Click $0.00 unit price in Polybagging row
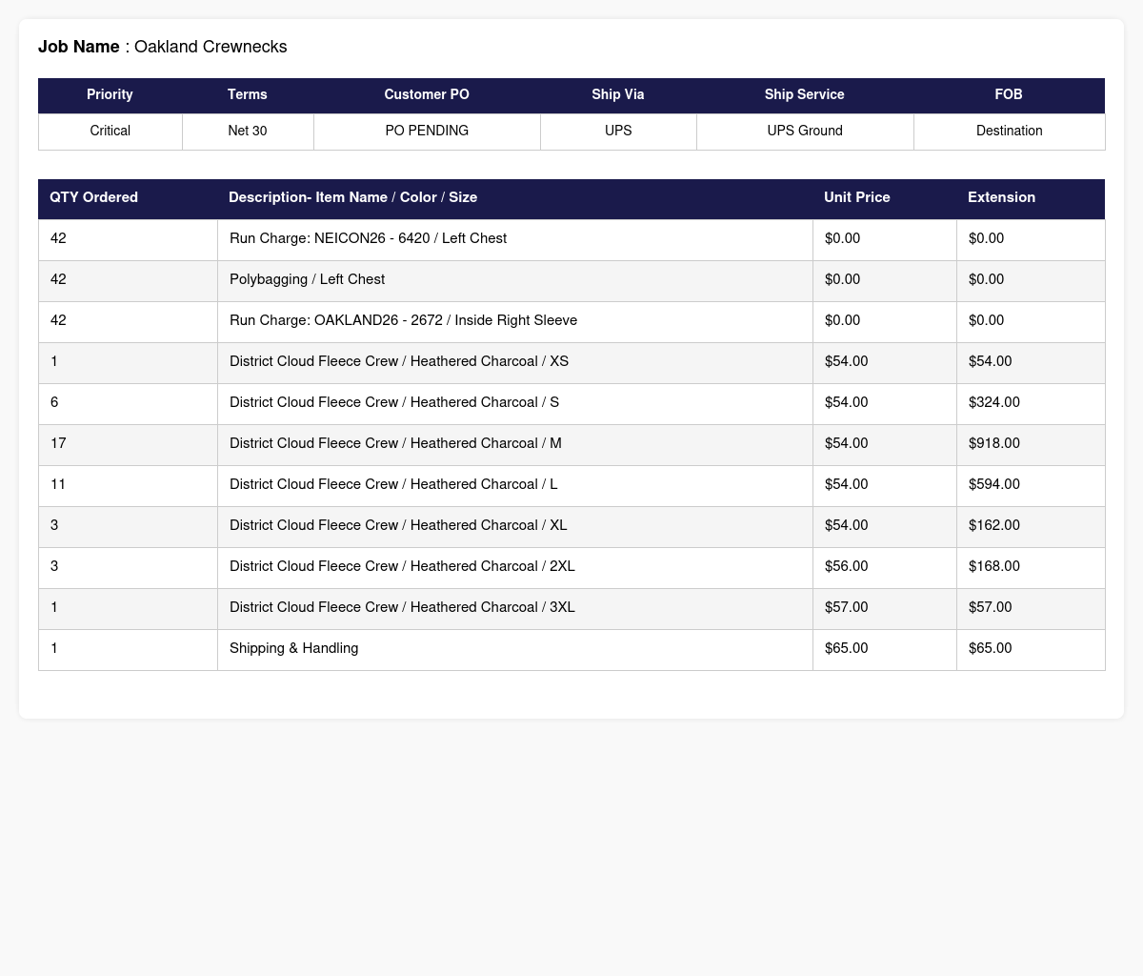This screenshot has height=976, width=1143. pyautogui.click(x=843, y=279)
